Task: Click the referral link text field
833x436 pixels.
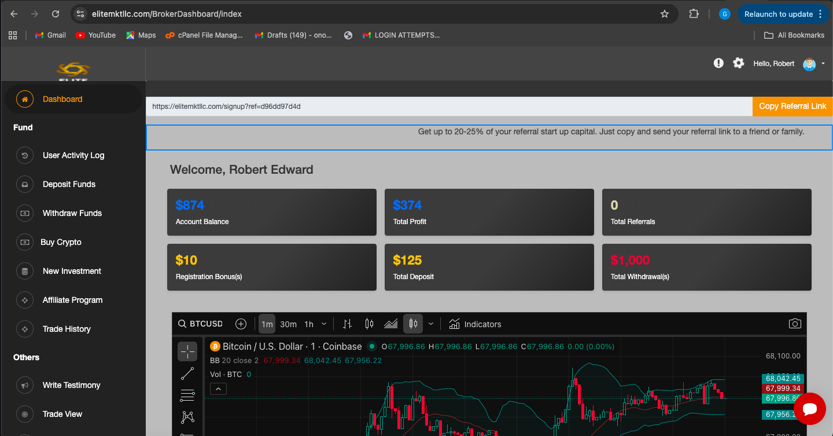Action: pos(448,107)
